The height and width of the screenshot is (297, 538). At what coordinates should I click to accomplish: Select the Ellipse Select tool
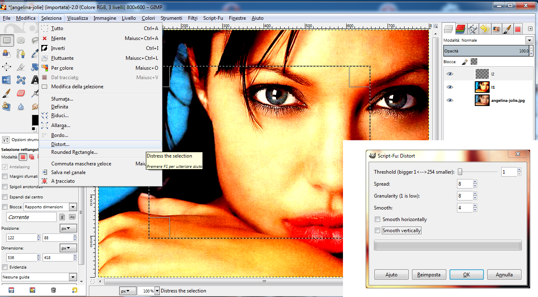[21, 40]
